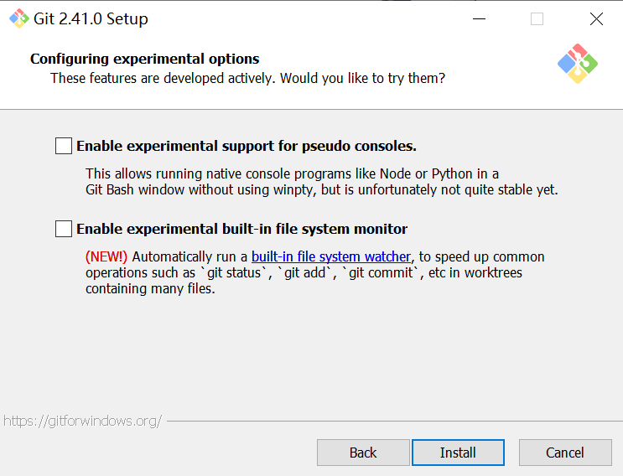
Task: Go to the previous page with Back
Action: click(x=363, y=453)
